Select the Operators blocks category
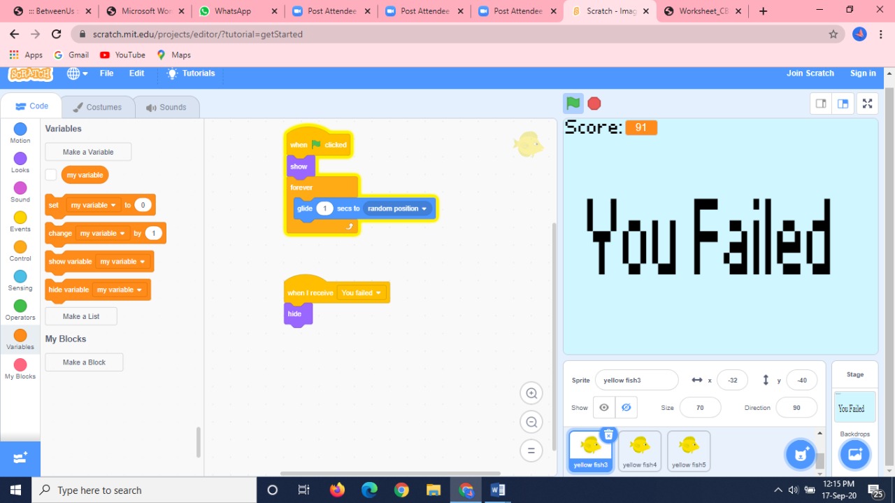 click(20, 310)
